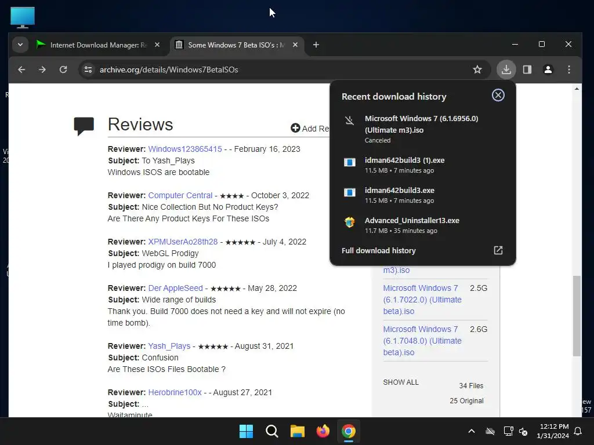594x445 pixels.
Task: Open reviewer Computer Central profile
Action: tap(180, 195)
